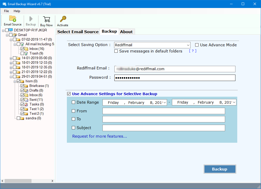Click the sandra (0) folder icon

click(22, 118)
